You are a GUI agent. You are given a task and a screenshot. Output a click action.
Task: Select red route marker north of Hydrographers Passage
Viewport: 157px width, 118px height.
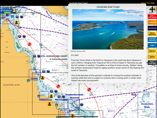[x=58, y=86]
